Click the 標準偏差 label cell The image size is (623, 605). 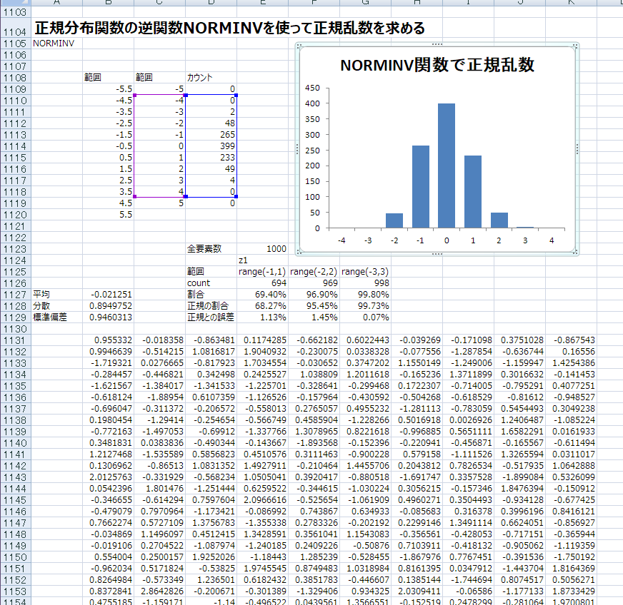pyautogui.click(x=56, y=317)
